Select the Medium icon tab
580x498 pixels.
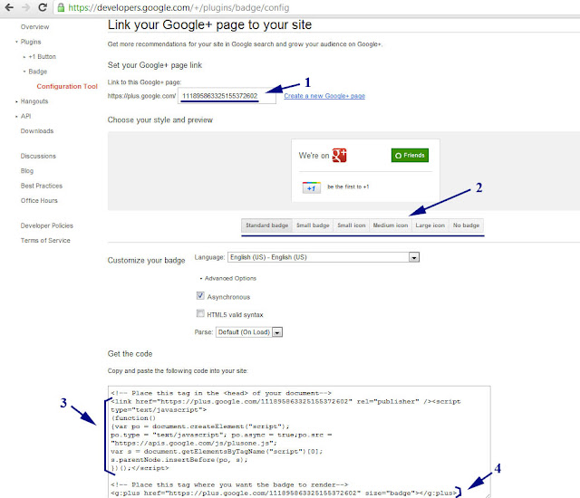pyautogui.click(x=391, y=225)
